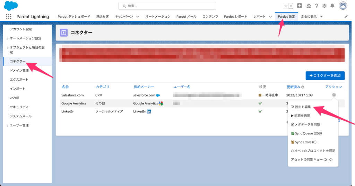Open the help question mark icon
355x186 pixels.
(317, 6)
